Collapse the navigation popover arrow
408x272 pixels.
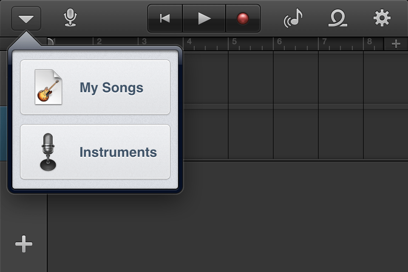pos(26,18)
